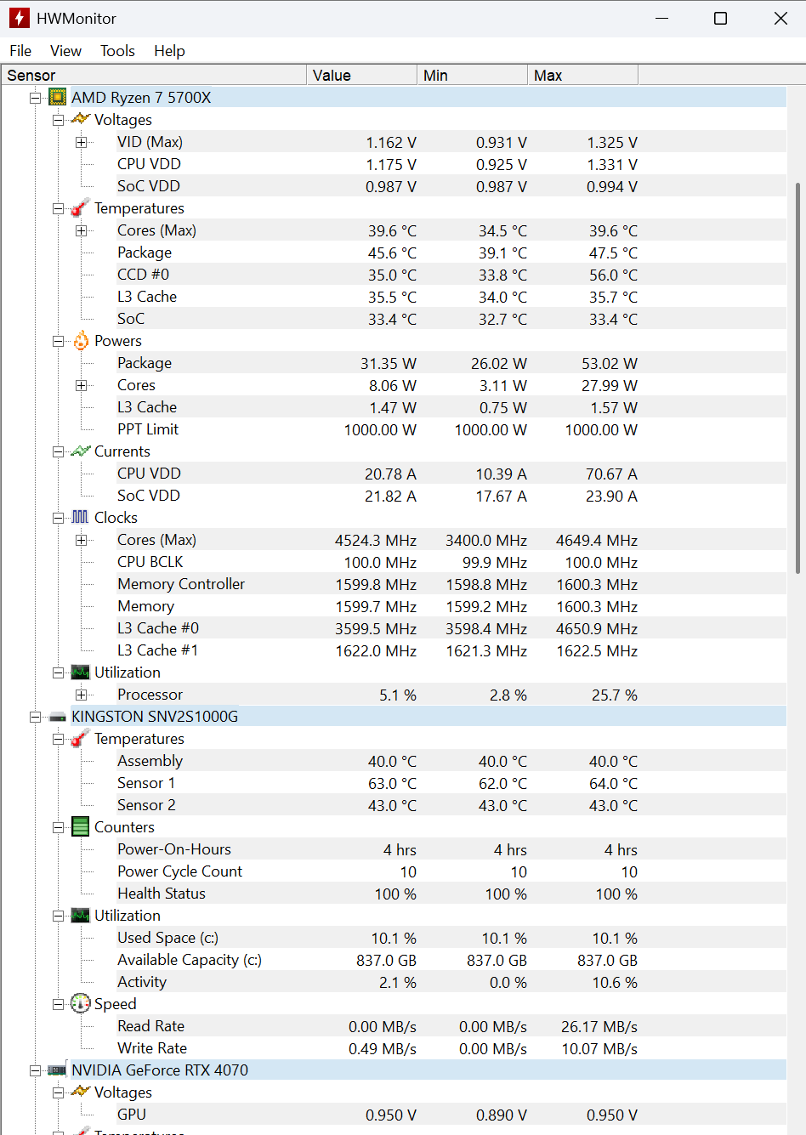Collapse the Currents group

(x=58, y=451)
